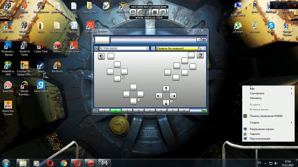
Task: Choose Разрешение экрана in context menu
Action: [268, 129]
